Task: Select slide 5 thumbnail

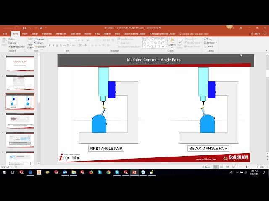Action: (20, 140)
